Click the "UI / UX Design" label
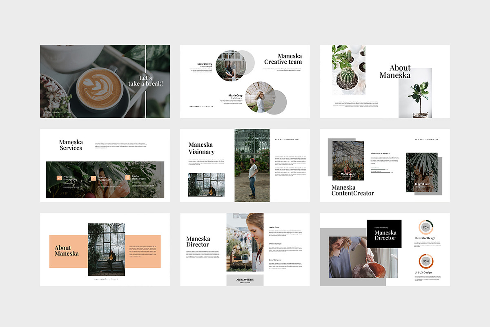 423,273
